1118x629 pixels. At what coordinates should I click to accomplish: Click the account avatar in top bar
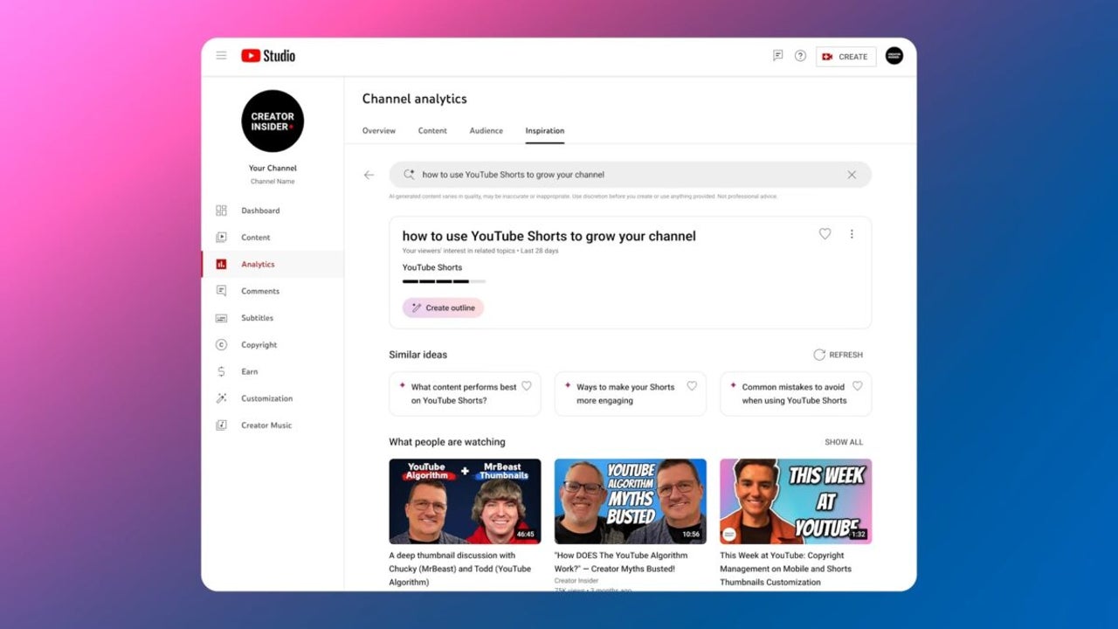pos(894,56)
